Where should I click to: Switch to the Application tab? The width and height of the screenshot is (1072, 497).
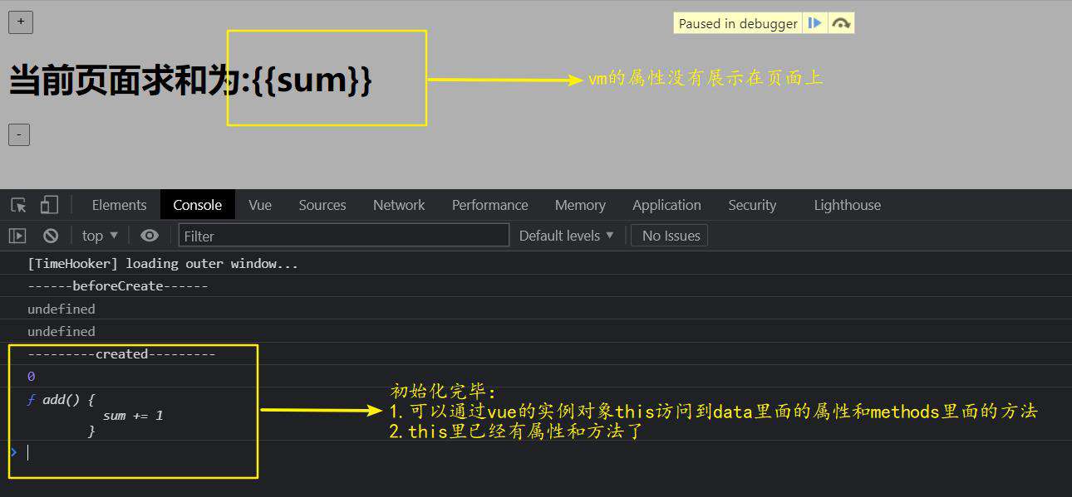coord(666,205)
